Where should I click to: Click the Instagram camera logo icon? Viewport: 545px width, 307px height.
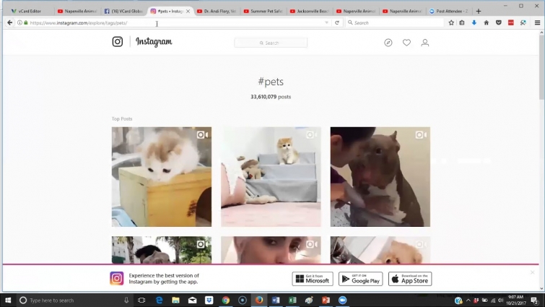click(118, 42)
